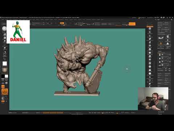174x131 pixels.
Task: Select the black color swatch on left shelf
Action: click(3, 76)
